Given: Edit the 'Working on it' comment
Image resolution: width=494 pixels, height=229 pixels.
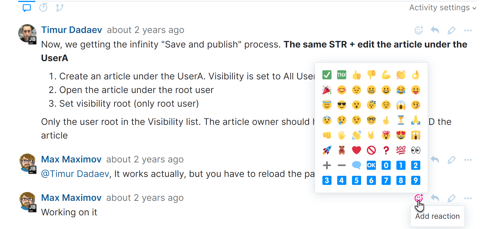Looking at the screenshot, I should (x=451, y=198).
